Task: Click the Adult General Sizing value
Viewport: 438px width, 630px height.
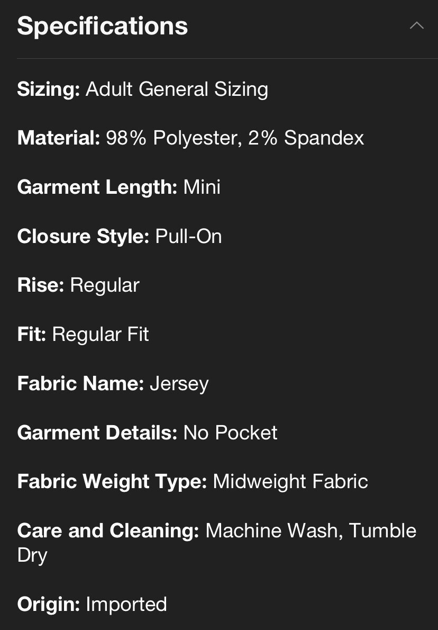Action: [177, 89]
